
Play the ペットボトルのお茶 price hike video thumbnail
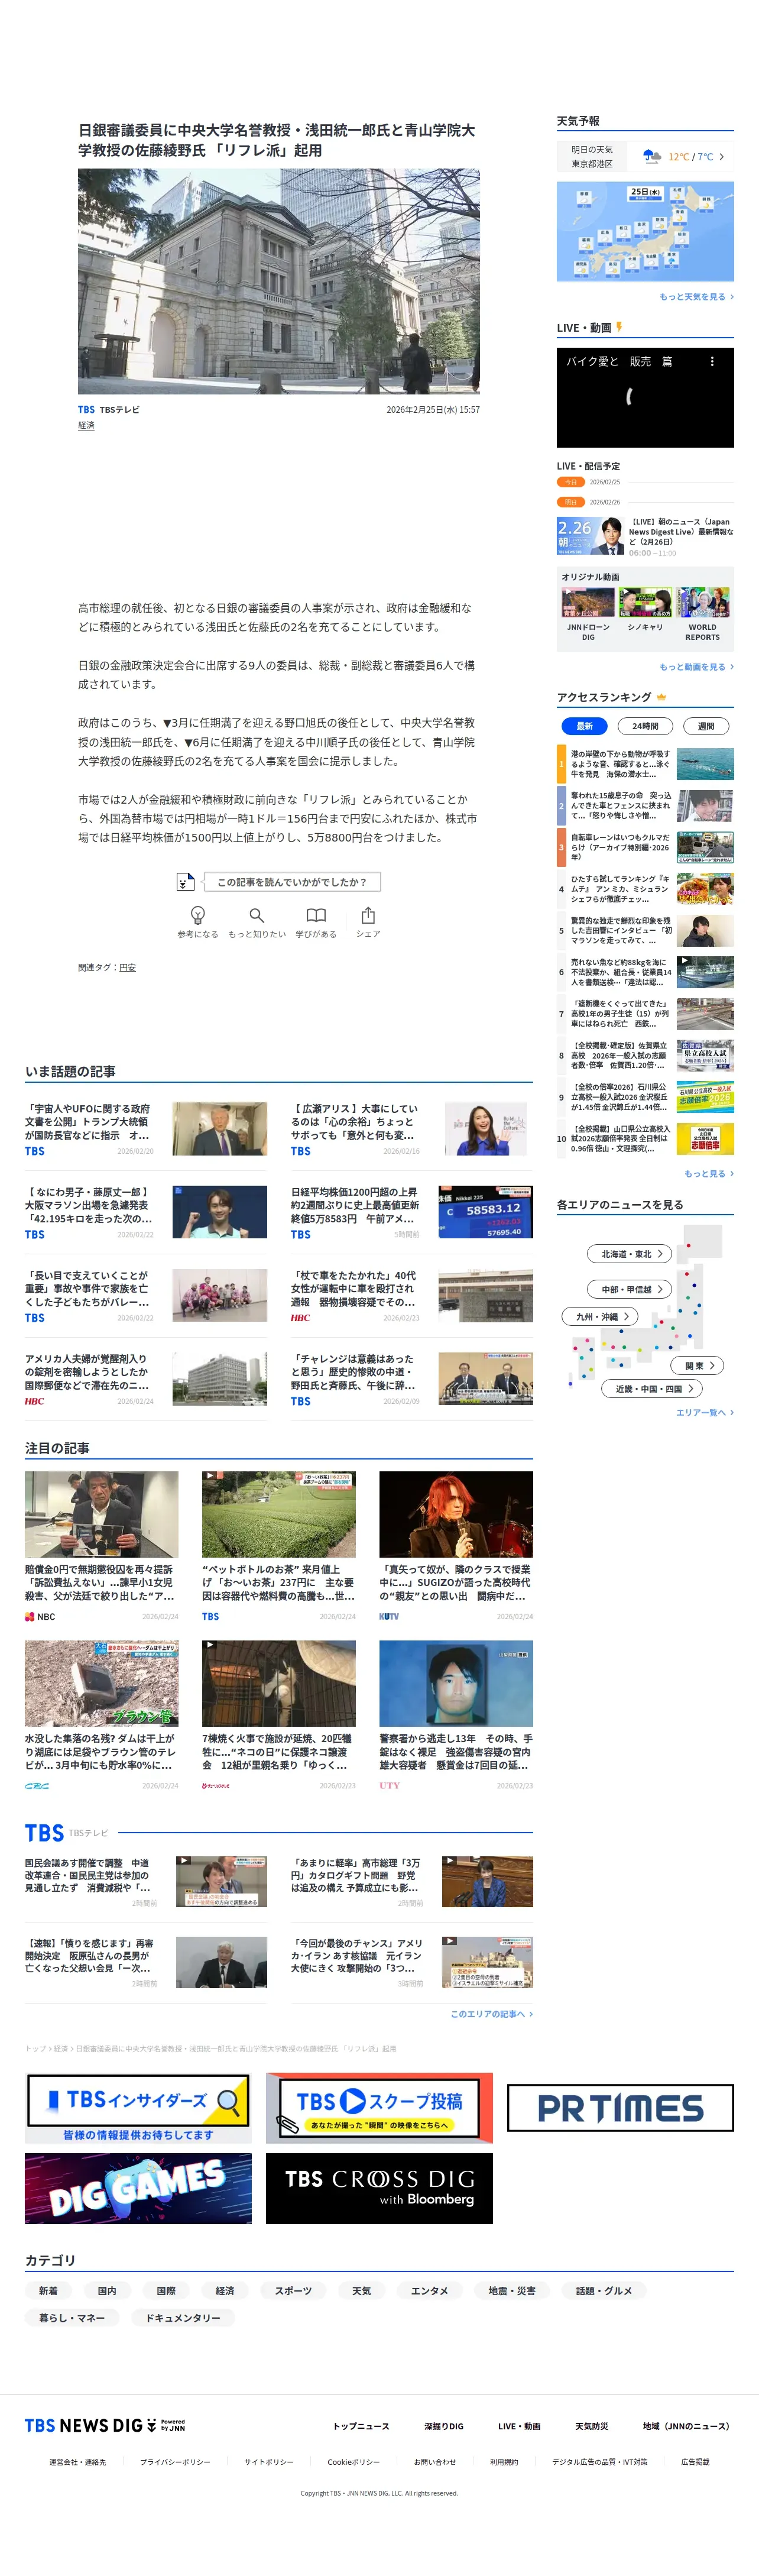click(x=279, y=1514)
